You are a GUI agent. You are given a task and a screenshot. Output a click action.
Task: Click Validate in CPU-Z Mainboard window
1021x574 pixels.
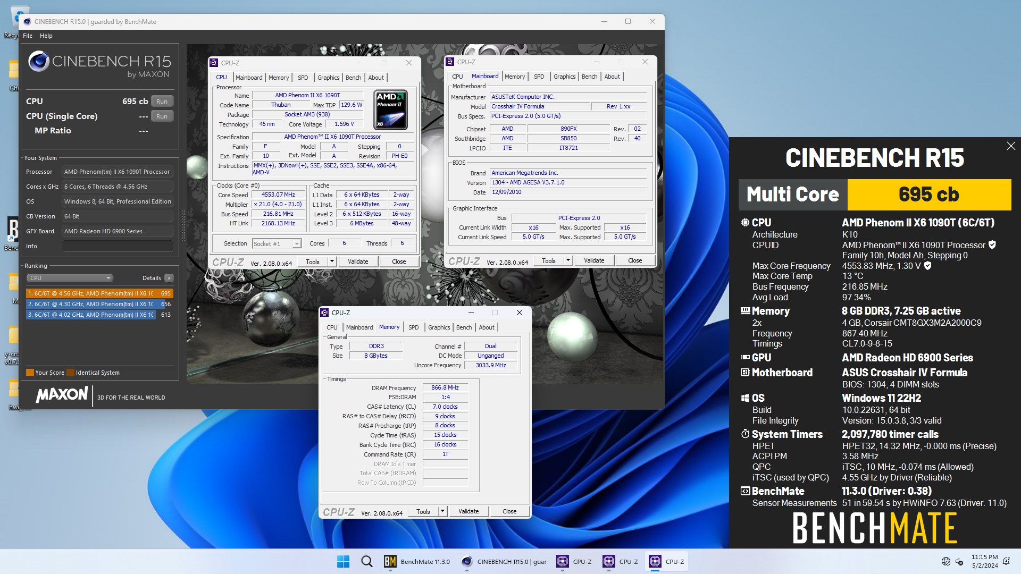tap(594, 260)
